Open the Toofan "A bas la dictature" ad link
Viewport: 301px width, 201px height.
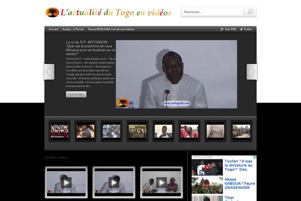[238, 165]
